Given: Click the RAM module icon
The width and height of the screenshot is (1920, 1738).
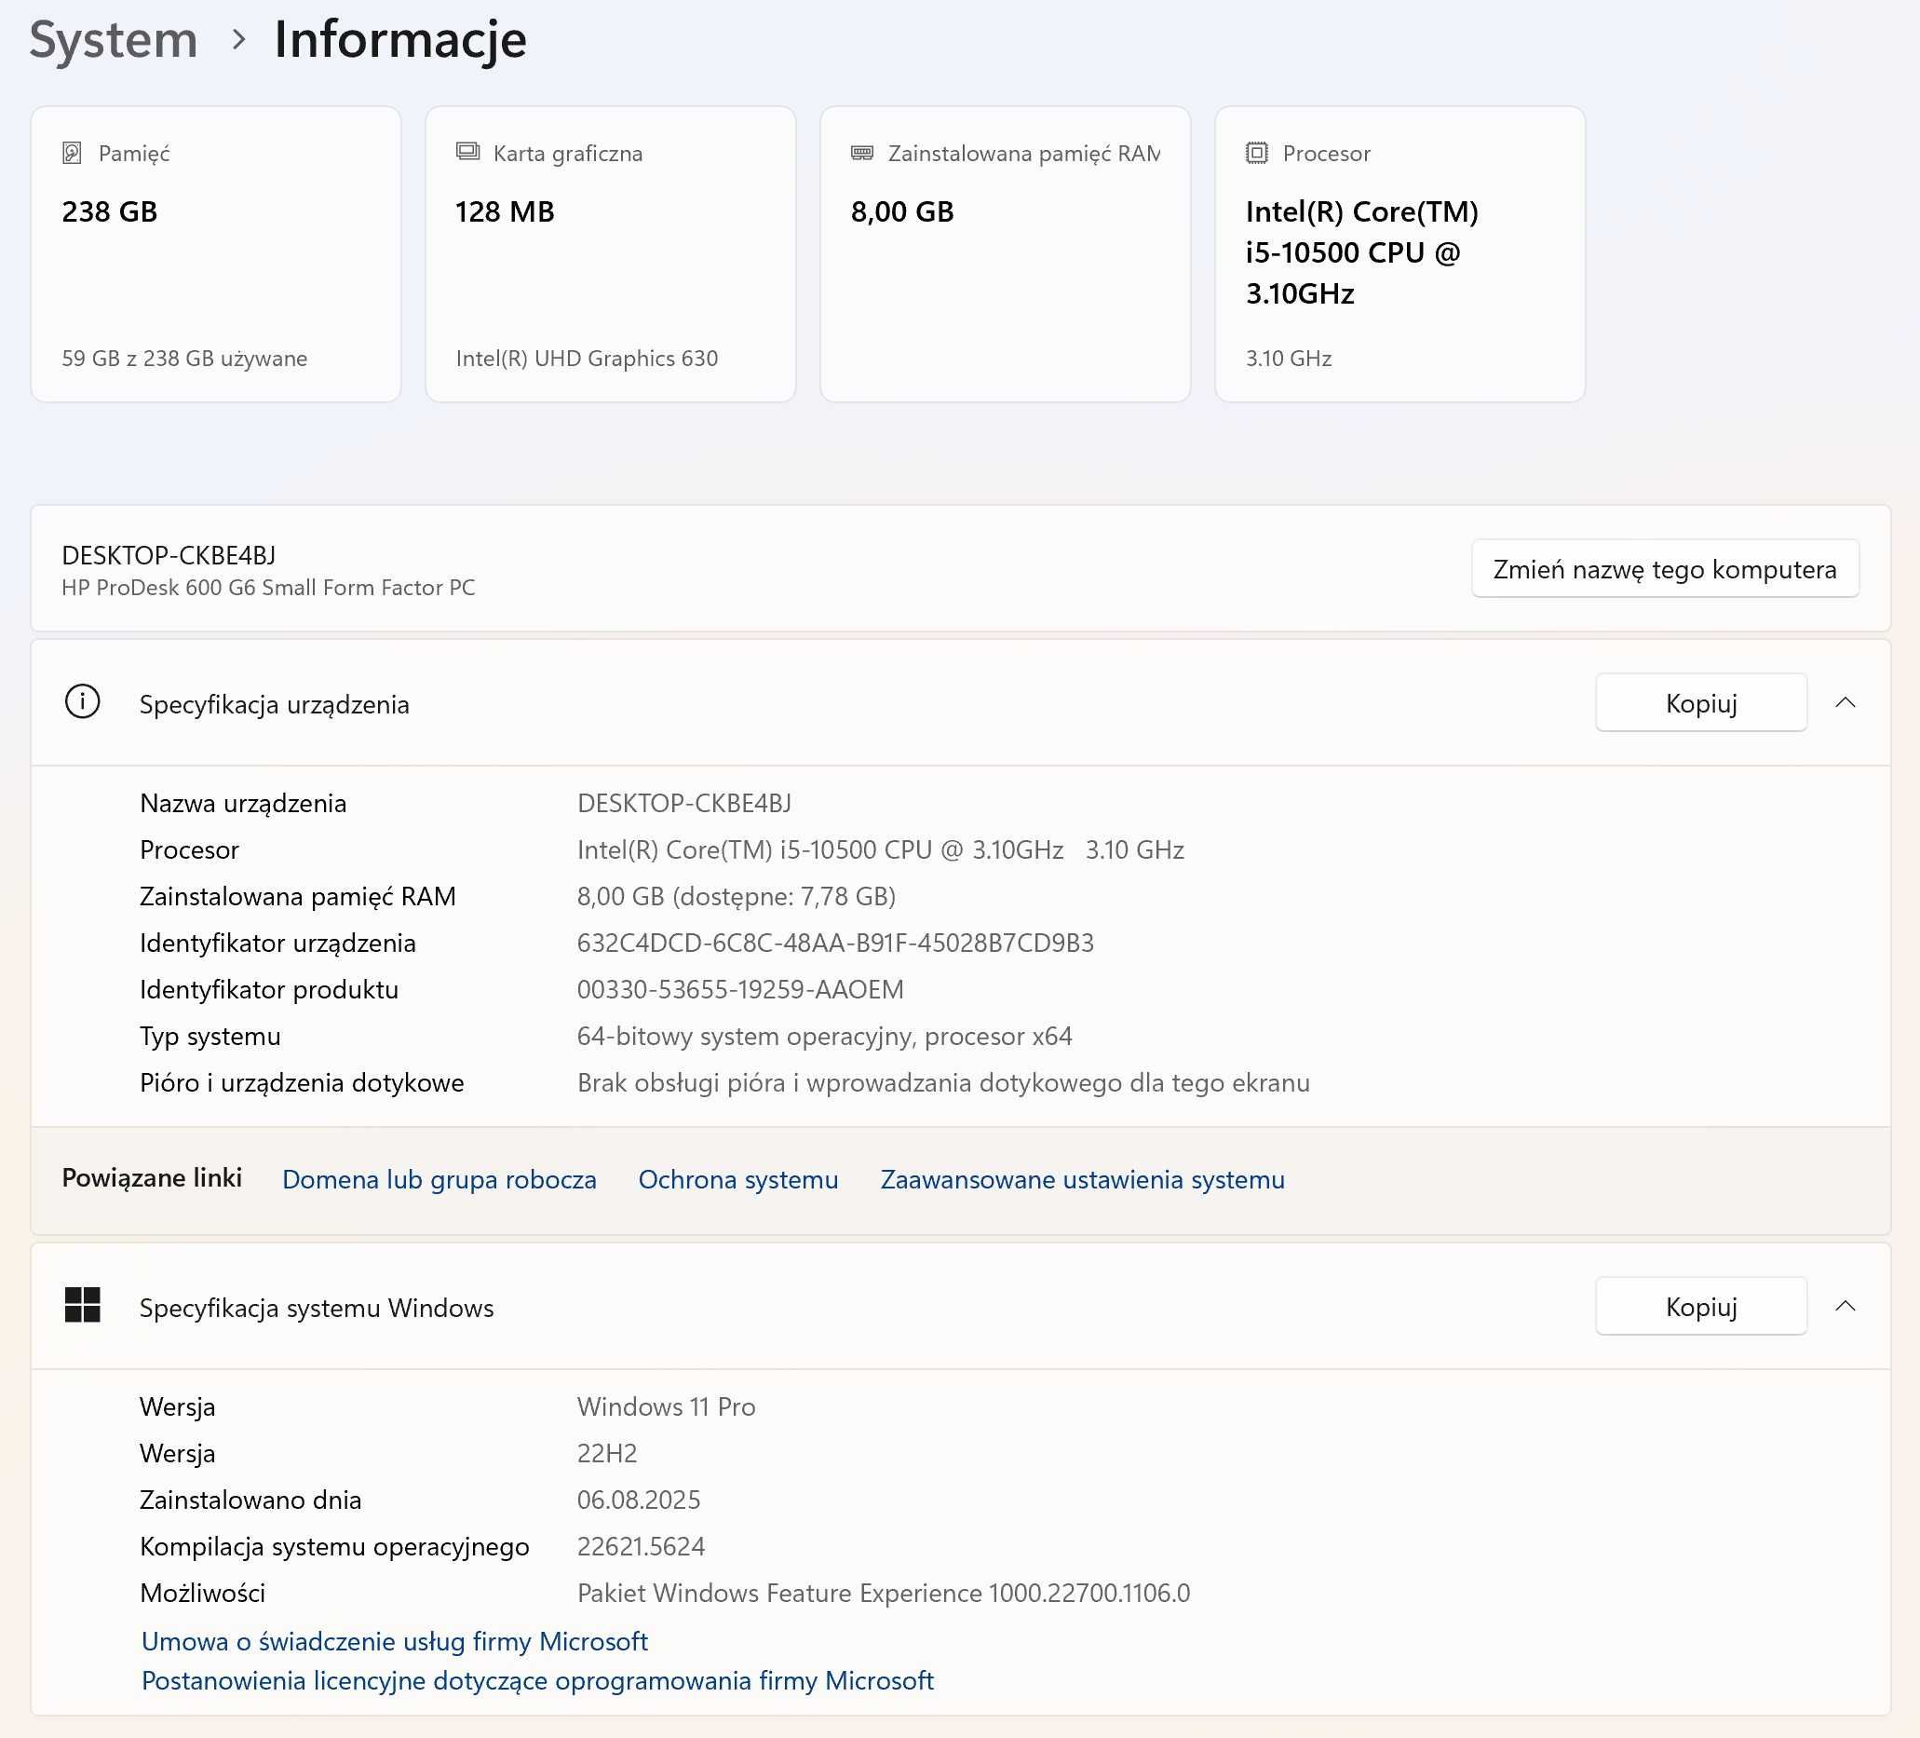Looking at the screenshot, I should click(862, 153).
